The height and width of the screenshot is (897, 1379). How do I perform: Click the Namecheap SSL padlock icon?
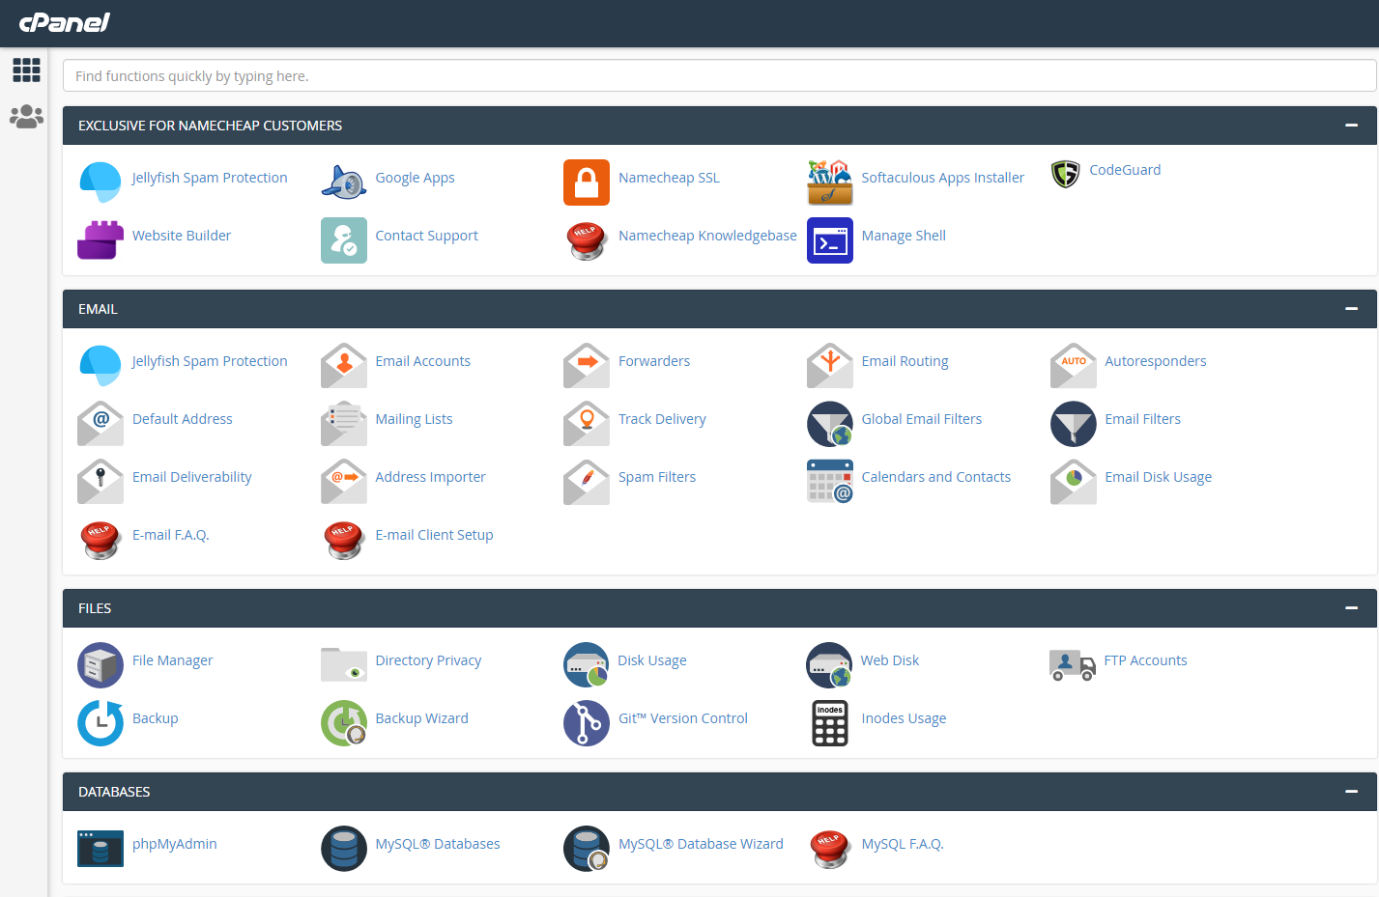pyautogui.click(x=587, y=182)
